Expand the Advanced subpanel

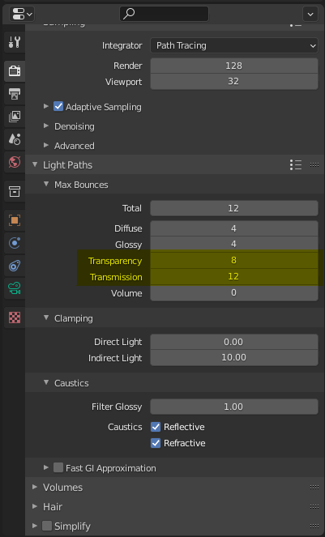[46, 146]
